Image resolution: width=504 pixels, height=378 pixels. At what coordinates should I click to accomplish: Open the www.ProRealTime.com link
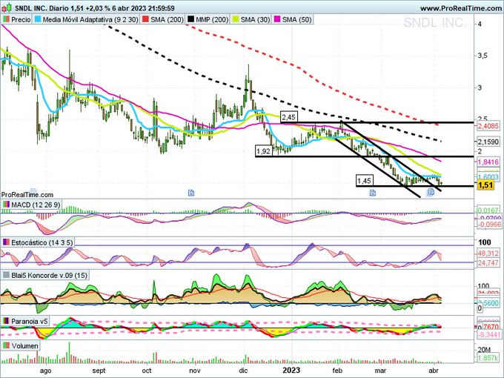[462, 8]
